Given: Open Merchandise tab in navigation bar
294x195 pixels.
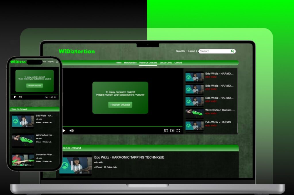Looking at the screenshot, I should [x=130, y=63].
